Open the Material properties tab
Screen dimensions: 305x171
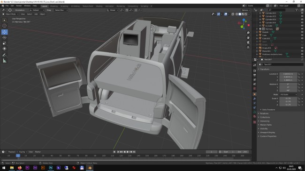click(255, 117)
